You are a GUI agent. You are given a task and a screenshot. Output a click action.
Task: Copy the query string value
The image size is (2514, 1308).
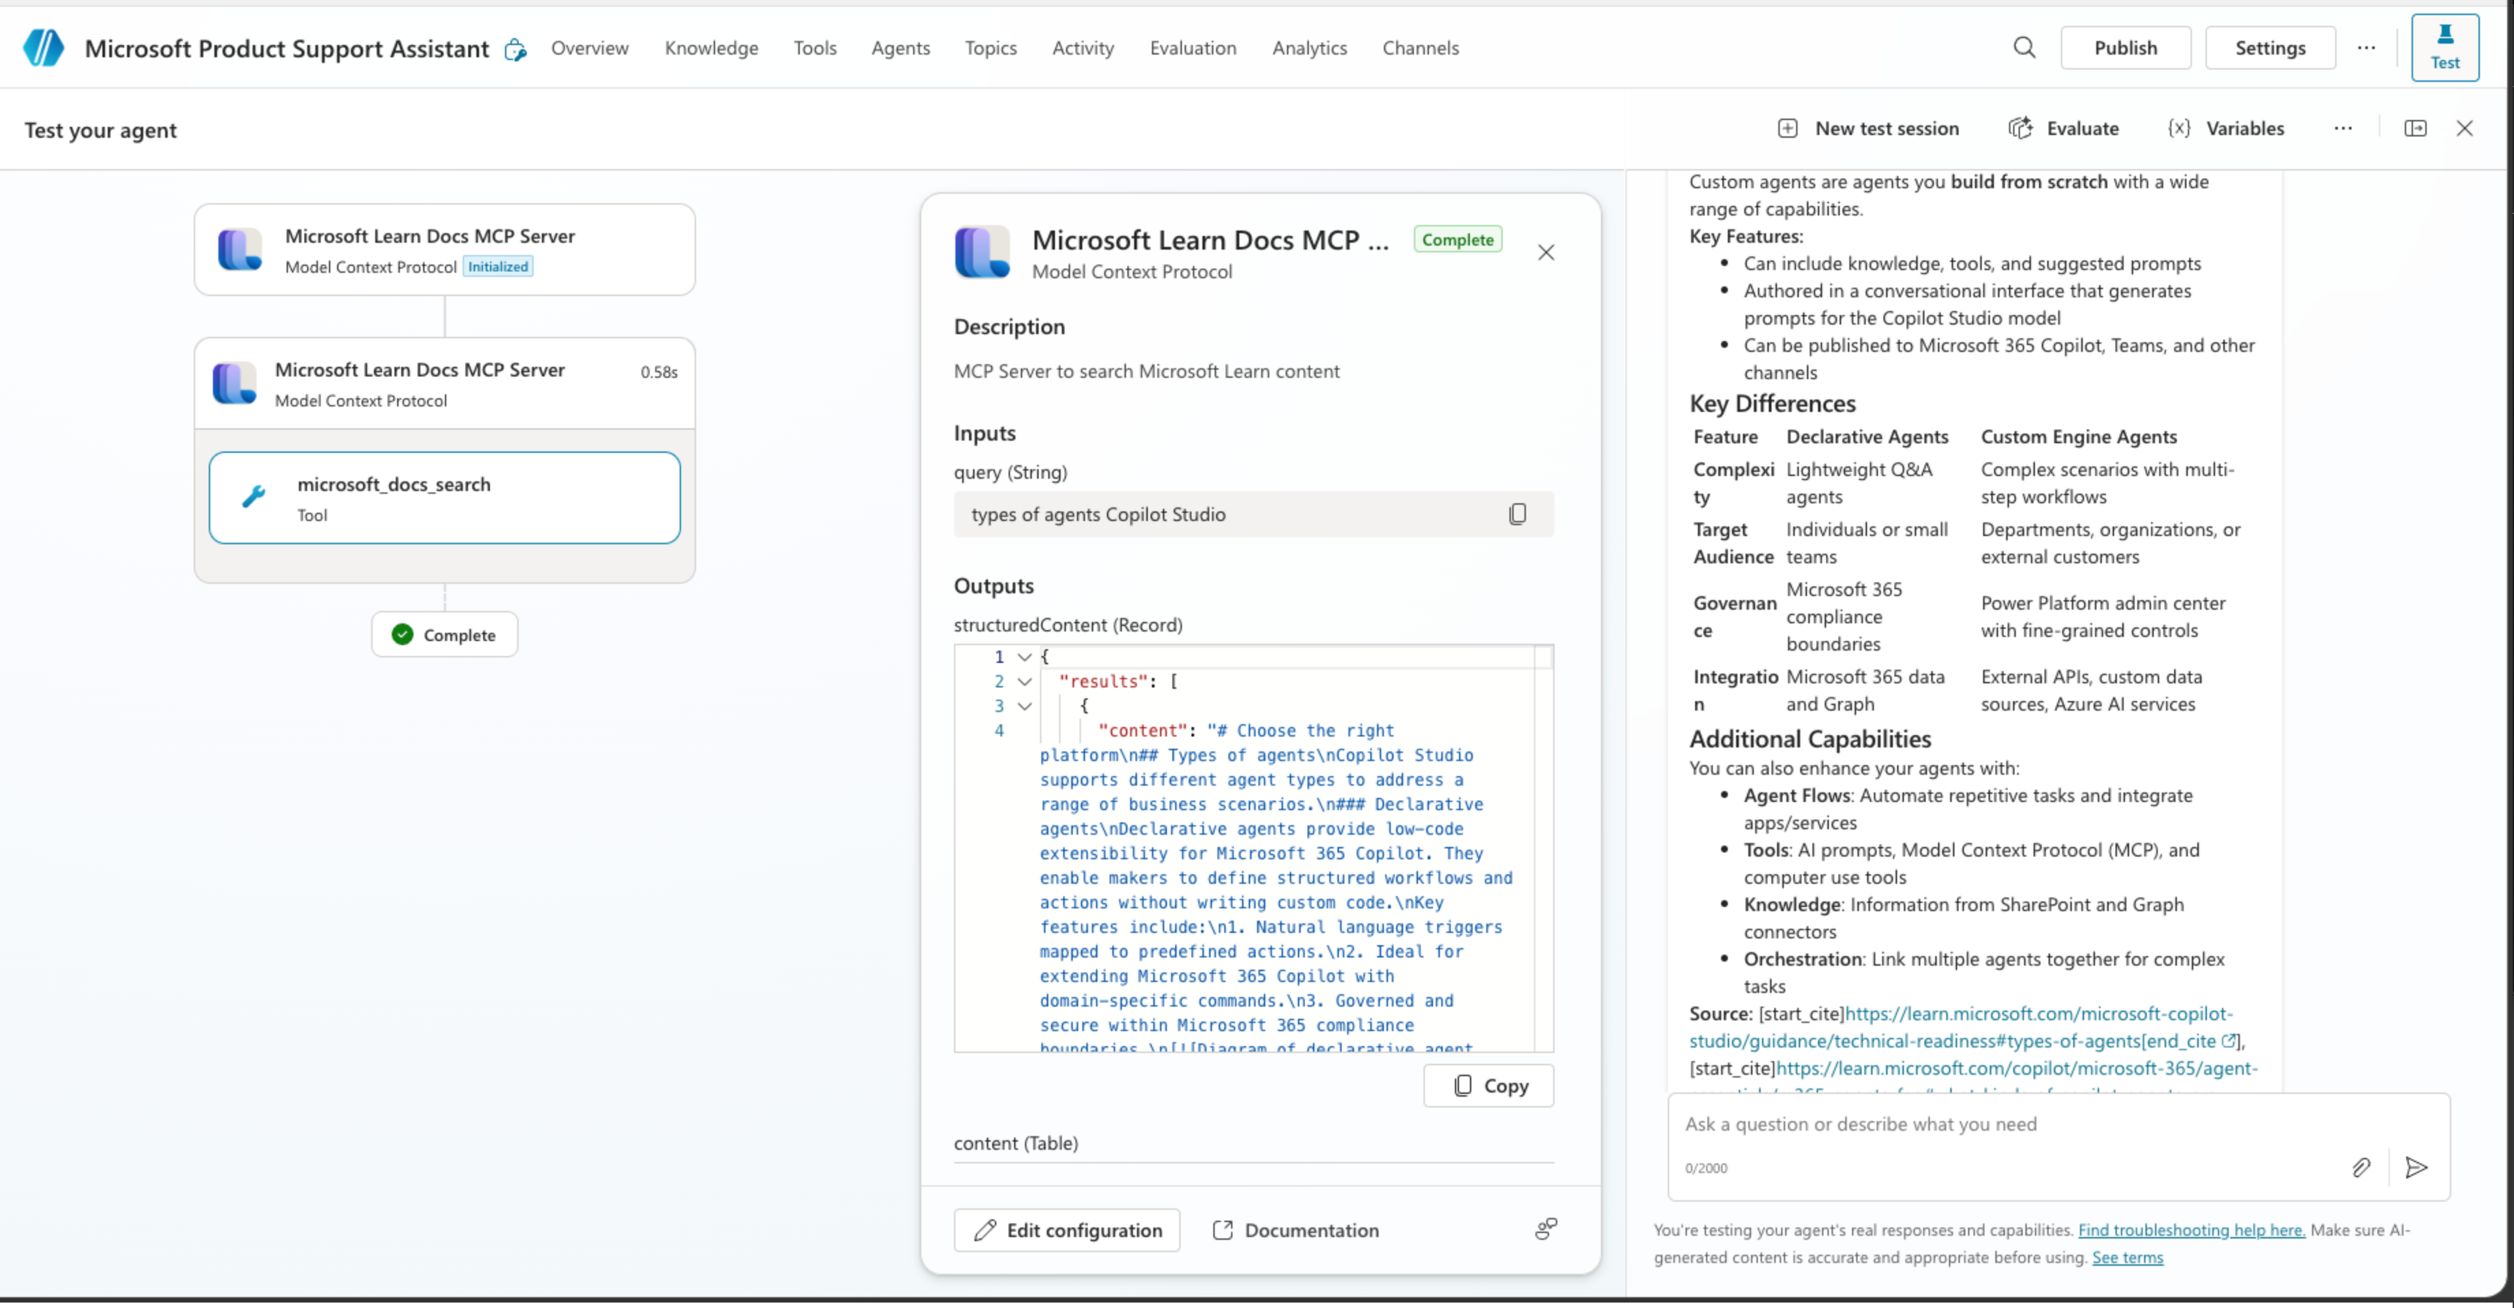(x=1516, y=514)
